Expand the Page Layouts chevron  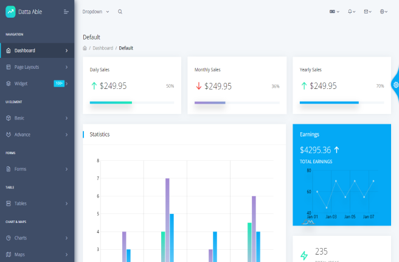click(67, 67)
